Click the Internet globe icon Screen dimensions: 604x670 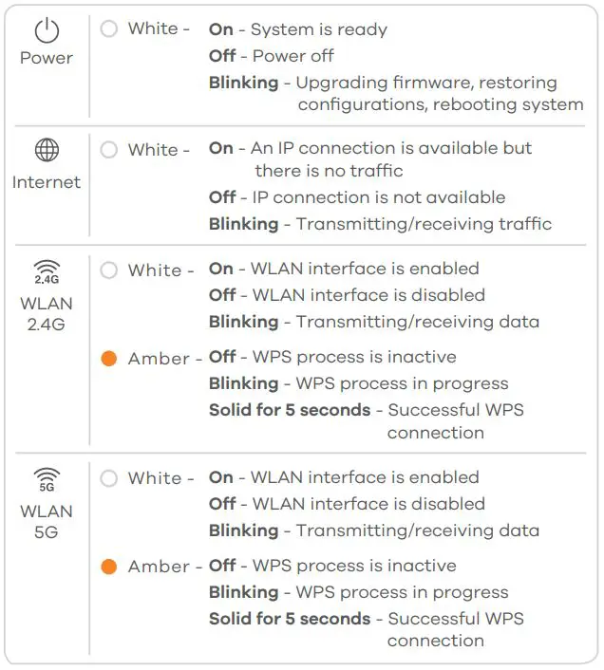47,151
